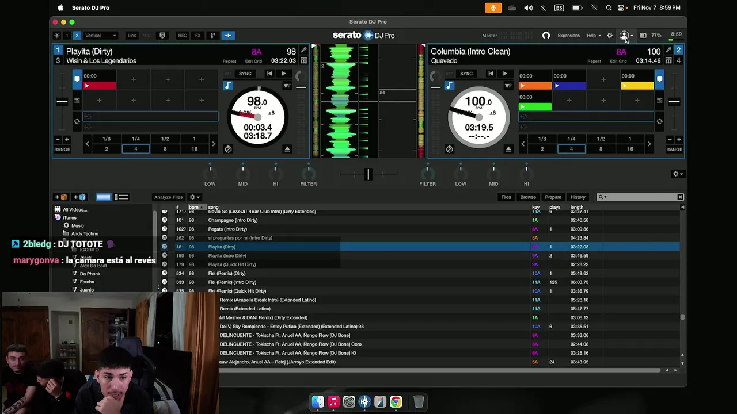Click the headphone cue icon
The height and width of the screenshot is (414, 737).
click(x=546, y=36)
